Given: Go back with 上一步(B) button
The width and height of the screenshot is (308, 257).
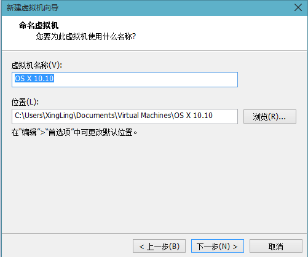Looking at the screenshot, I should click(159, 246).
